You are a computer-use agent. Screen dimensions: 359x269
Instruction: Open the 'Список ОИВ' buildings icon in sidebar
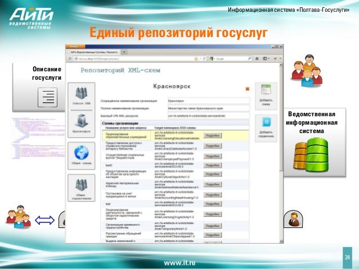coord(81,93)
